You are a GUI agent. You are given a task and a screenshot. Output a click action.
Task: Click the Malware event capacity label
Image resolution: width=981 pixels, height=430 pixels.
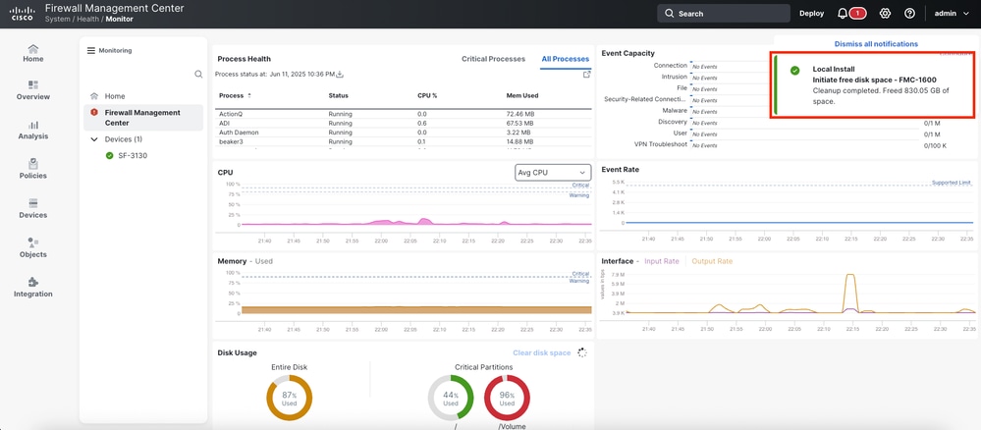pyautogui.click(x=675, y=110)
